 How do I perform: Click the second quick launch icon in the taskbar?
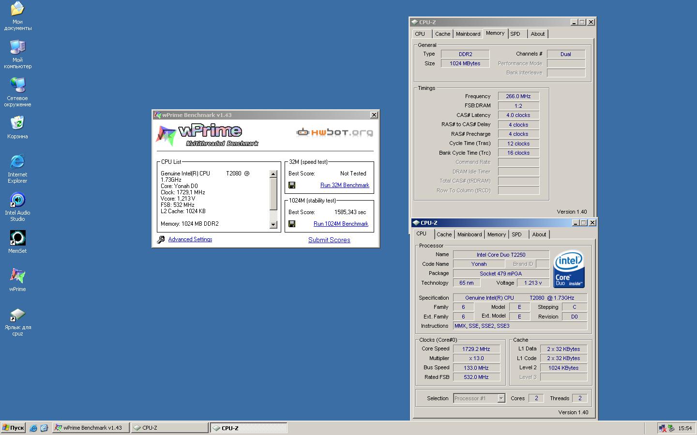point(44,428)
